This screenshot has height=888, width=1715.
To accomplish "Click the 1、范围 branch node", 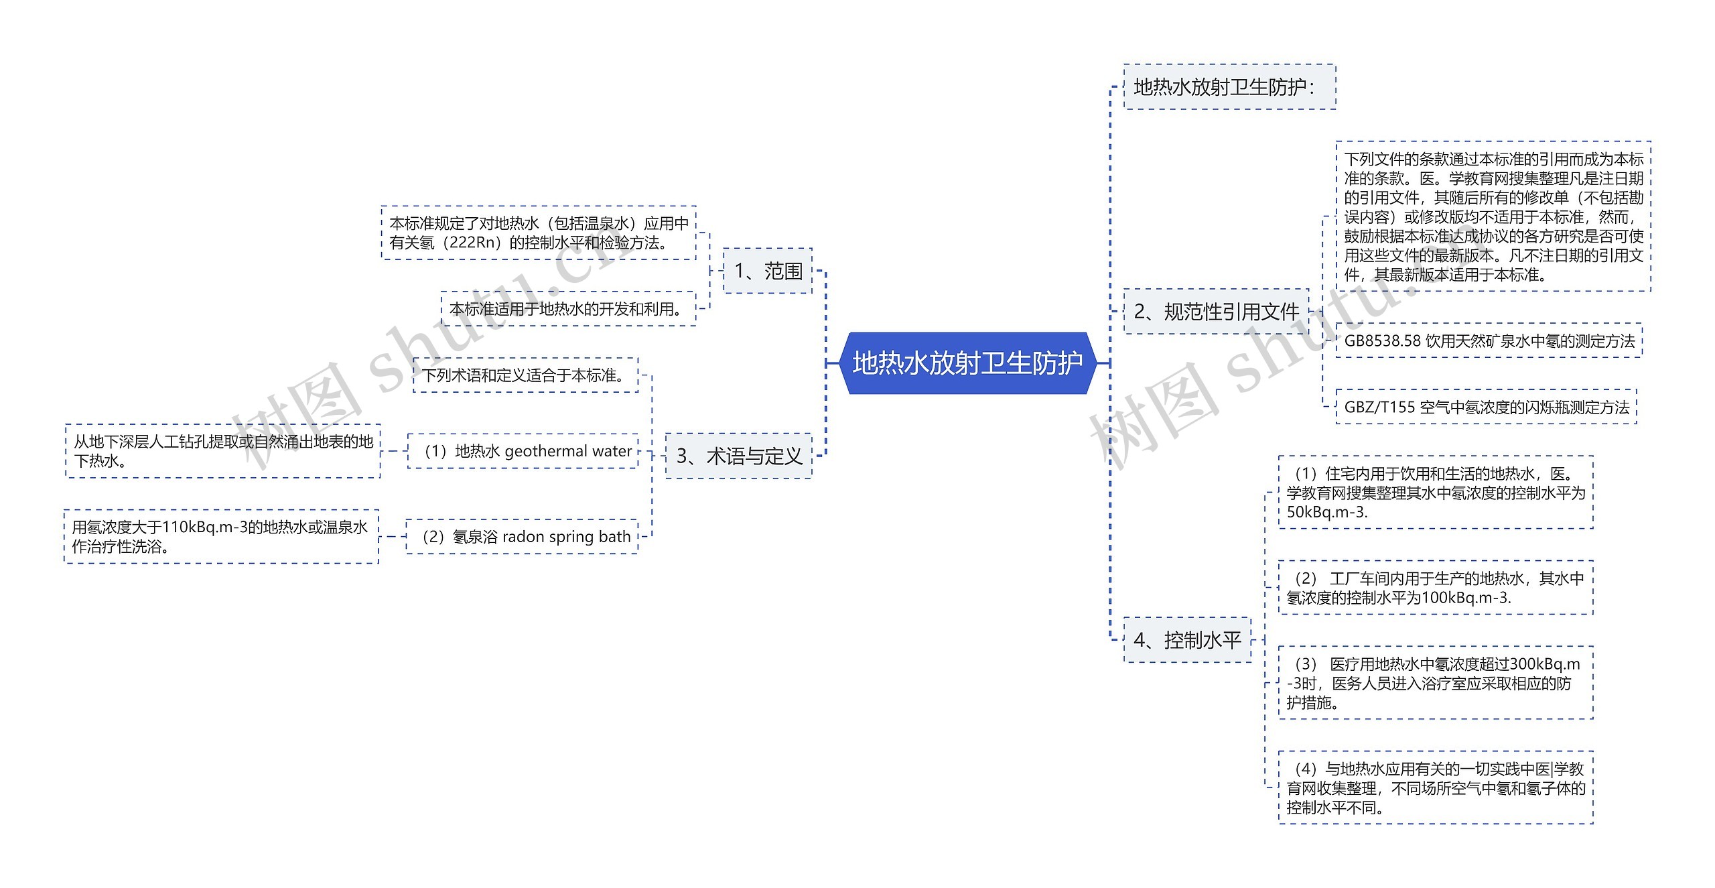I will (768, 271).
